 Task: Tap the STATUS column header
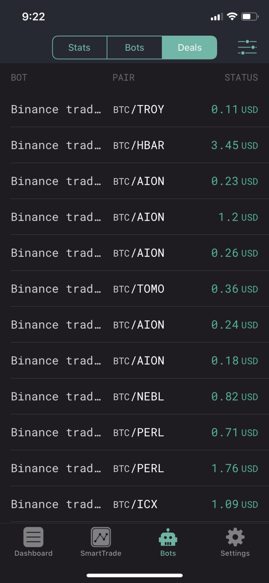[241, 77]
